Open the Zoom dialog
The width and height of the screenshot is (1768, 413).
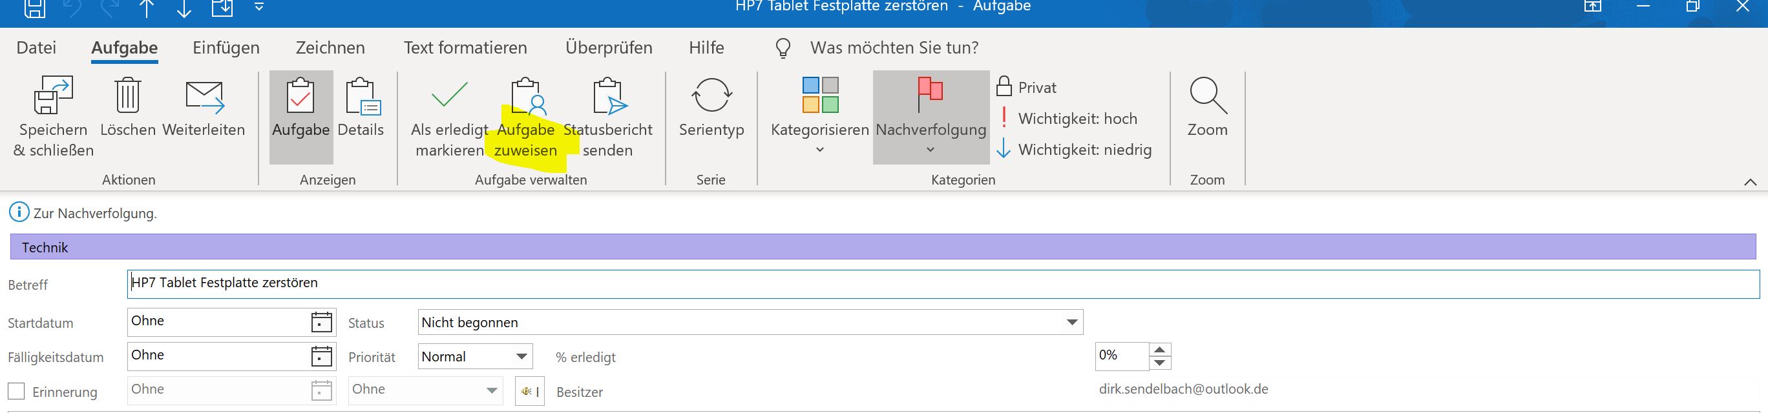coord(1208,108)
